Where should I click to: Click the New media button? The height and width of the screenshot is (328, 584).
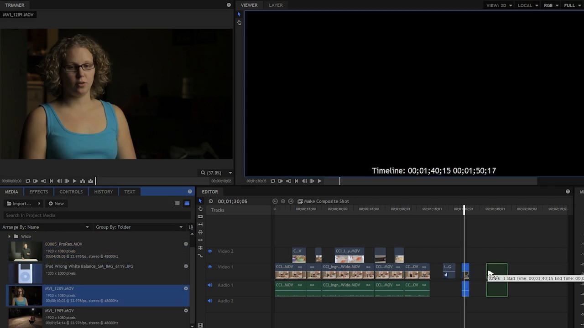click(56, 204)
